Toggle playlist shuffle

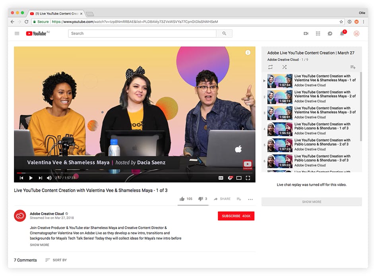point(284,67)
